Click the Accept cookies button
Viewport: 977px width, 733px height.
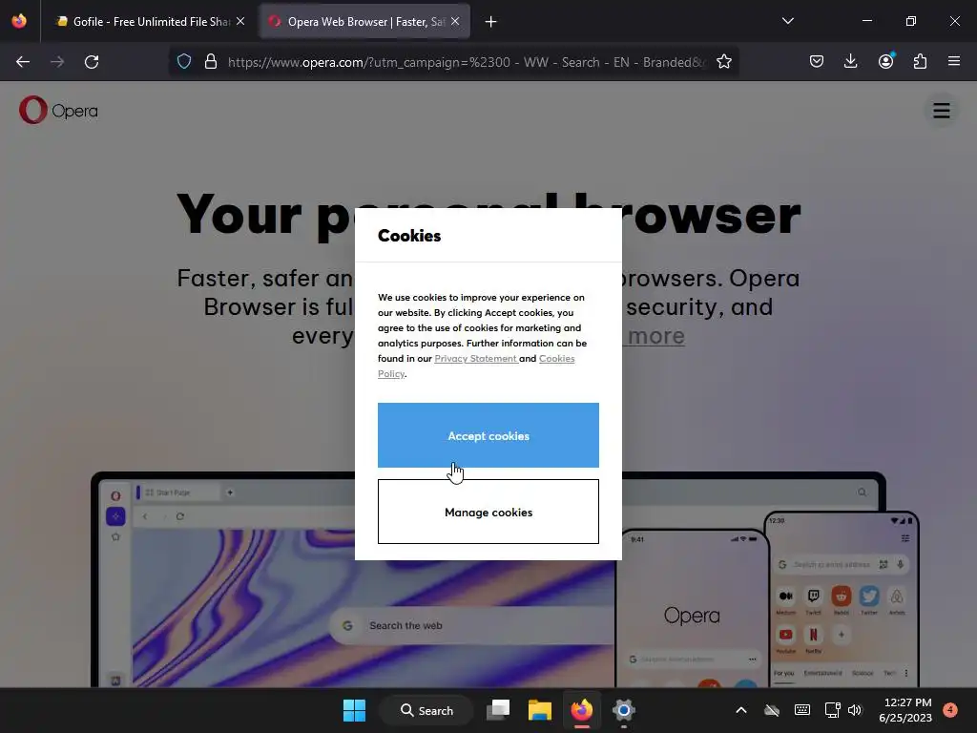[x=488, y=435]
